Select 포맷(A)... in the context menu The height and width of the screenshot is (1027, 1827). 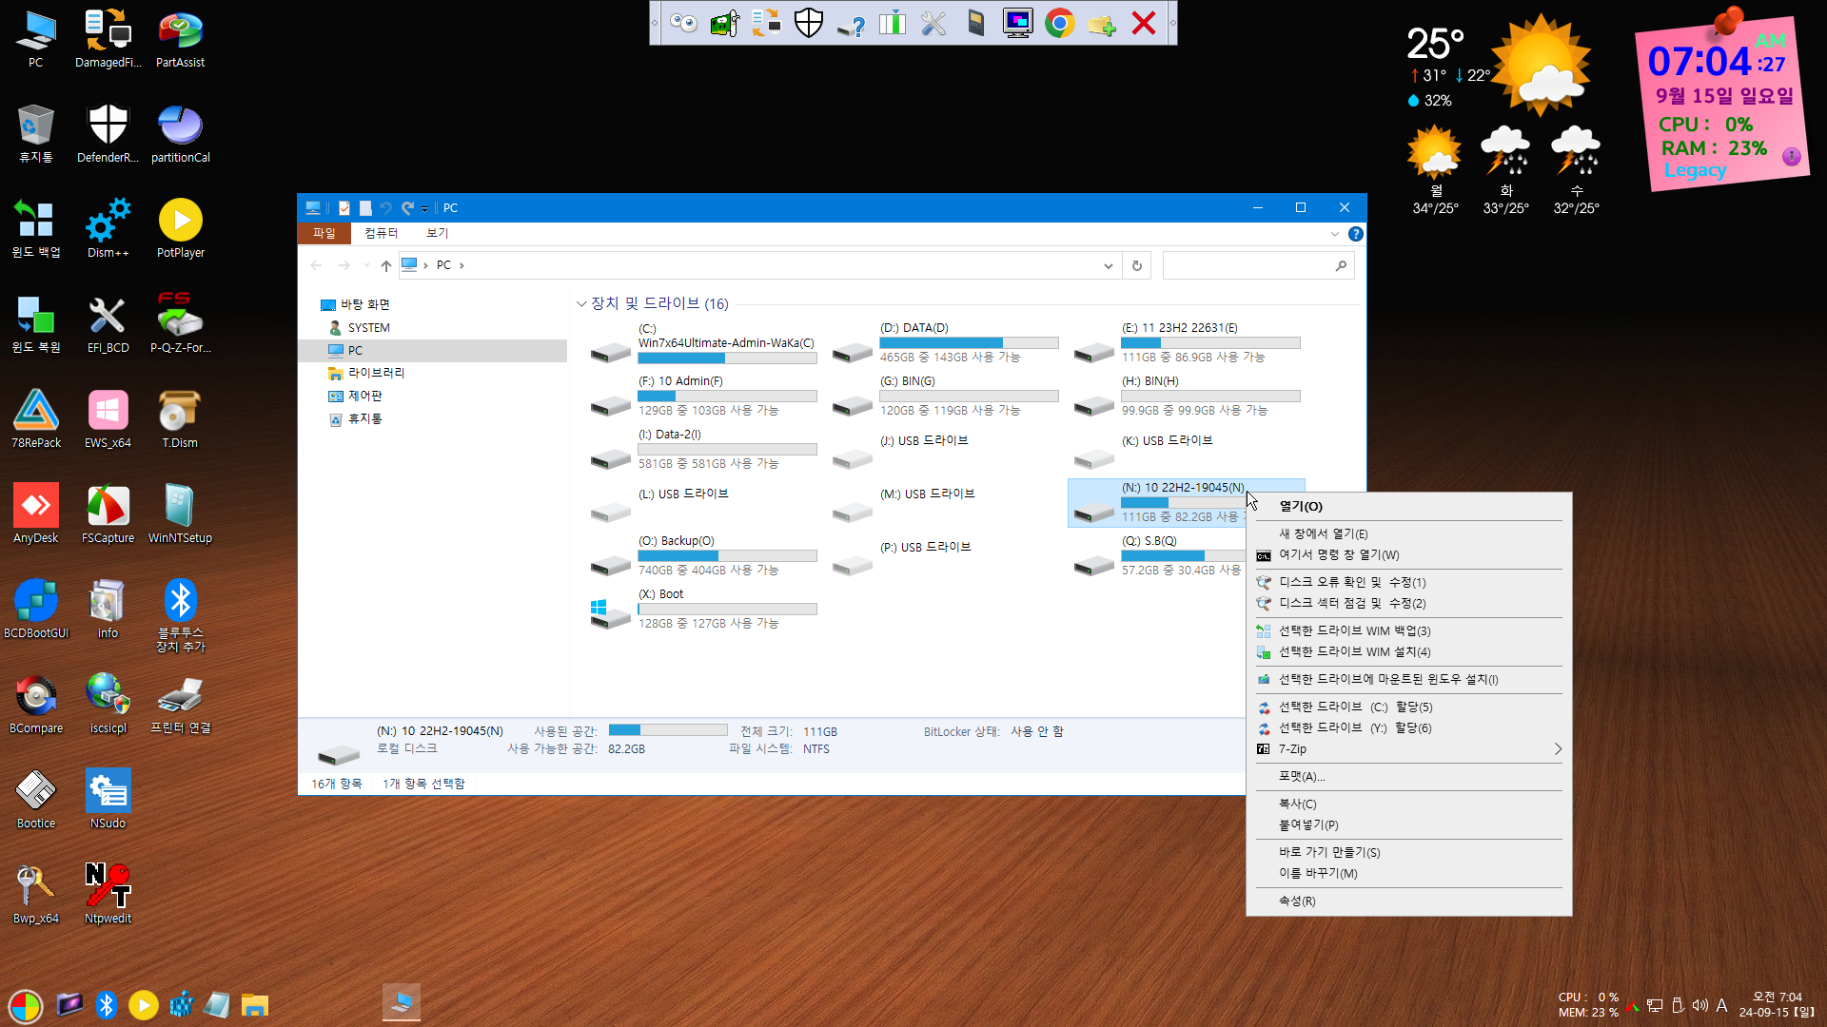(1408, 776)
